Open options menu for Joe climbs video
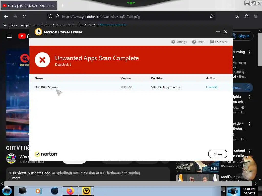This screenshot has width=262, height=196. [250, 124]
